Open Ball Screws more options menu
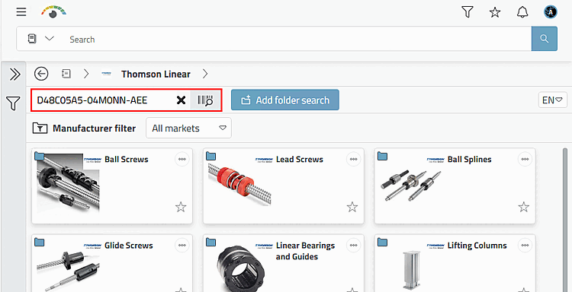 click(182, 159)
